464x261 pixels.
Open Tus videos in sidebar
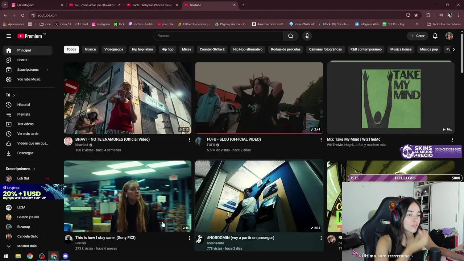coord(28,124)
